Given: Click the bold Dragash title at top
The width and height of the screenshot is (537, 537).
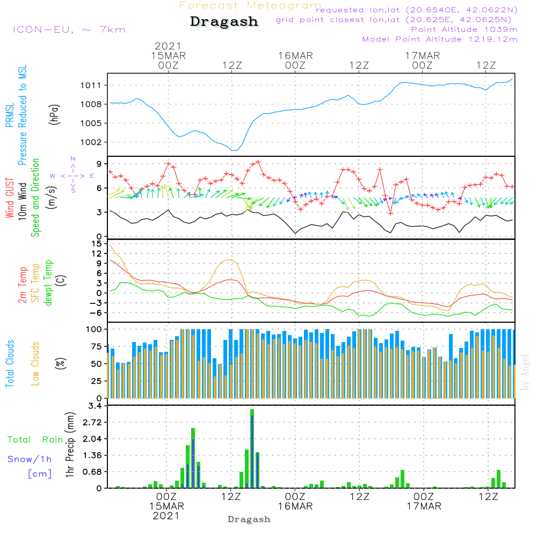Looking at the screenshot, I should click(224, 22).
